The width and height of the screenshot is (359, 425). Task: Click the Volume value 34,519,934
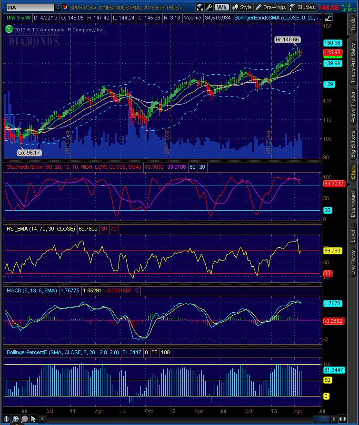[218, 18]
